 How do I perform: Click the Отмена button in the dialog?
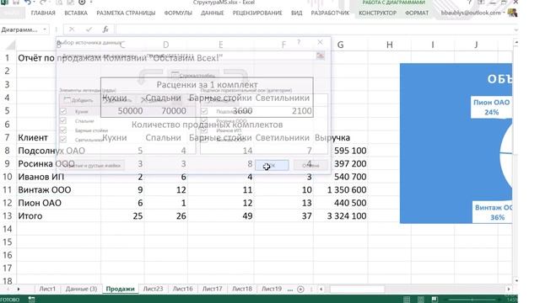point(310,165)
